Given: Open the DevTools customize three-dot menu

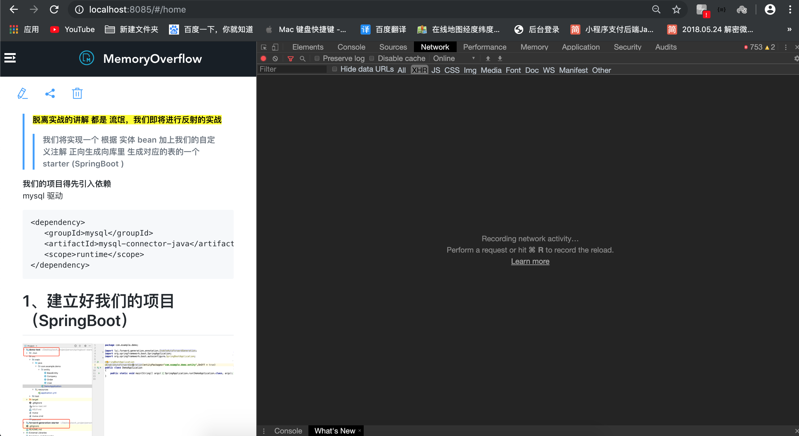Looking at the screenshot, I should pos(786,47).
